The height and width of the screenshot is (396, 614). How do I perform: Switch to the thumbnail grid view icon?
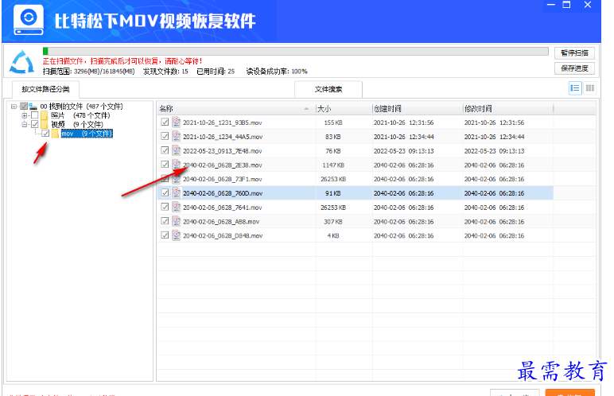pos(589,88)
